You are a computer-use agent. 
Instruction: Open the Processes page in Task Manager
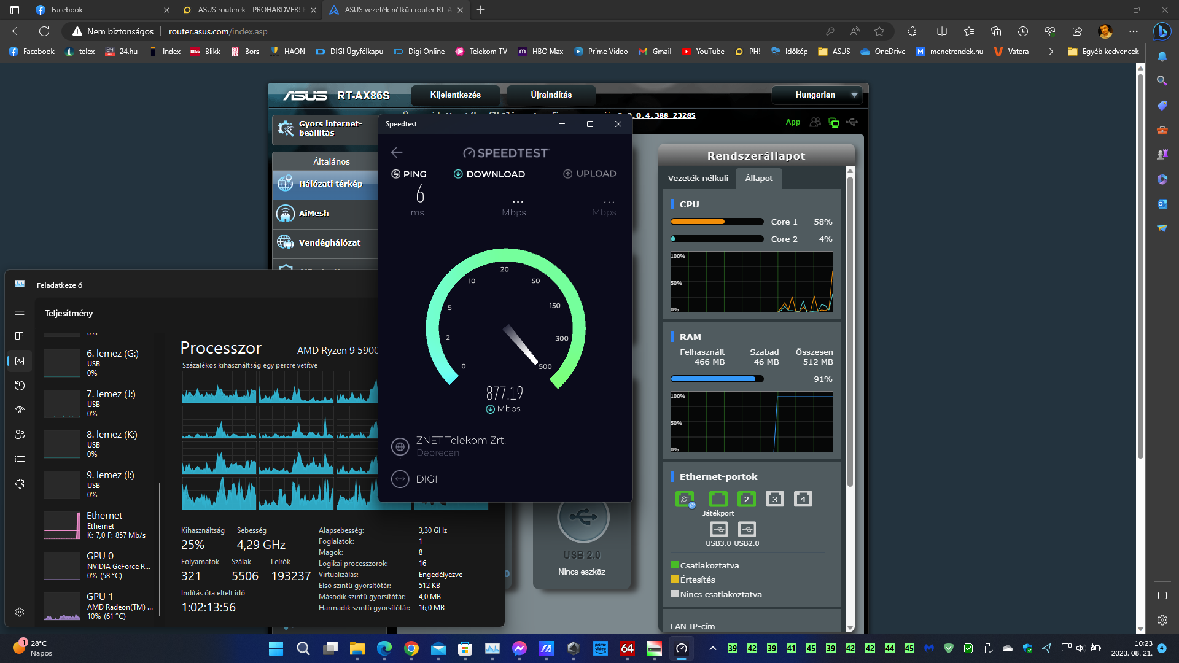click(x=20, y=336)
